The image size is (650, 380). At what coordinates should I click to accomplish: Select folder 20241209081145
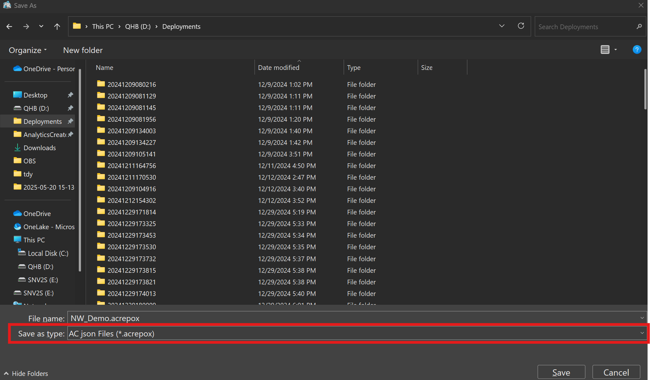(132, 108)
